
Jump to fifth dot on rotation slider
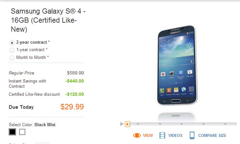pyautogui.click(x=204, y=124)
